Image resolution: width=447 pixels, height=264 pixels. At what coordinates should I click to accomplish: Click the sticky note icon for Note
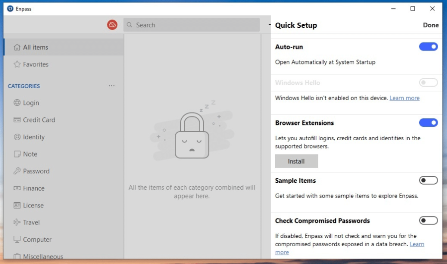point(17,154)
